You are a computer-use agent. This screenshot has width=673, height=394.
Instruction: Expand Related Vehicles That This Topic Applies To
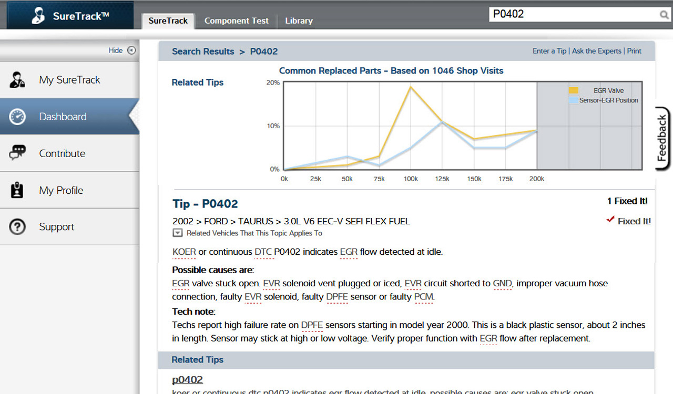pyautogui.click(x=178, y=233)
